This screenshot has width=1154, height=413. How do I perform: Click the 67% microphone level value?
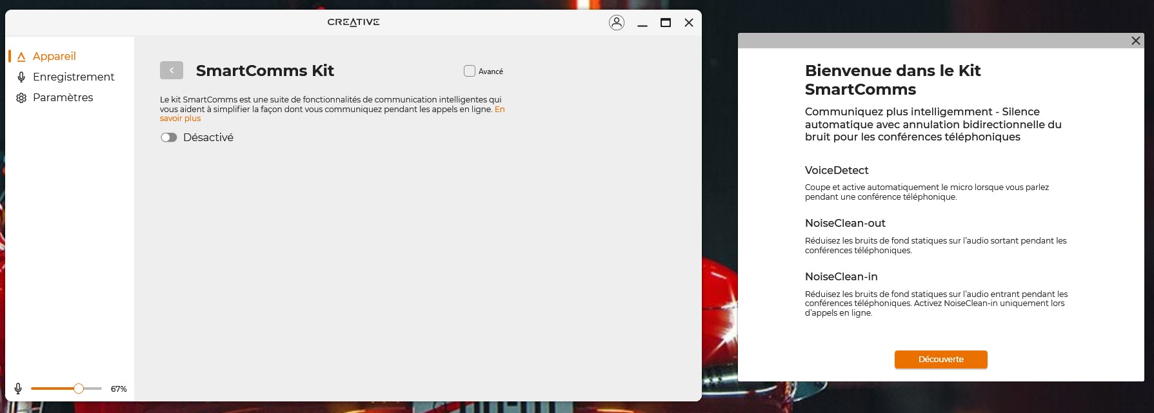coord(119,389)
